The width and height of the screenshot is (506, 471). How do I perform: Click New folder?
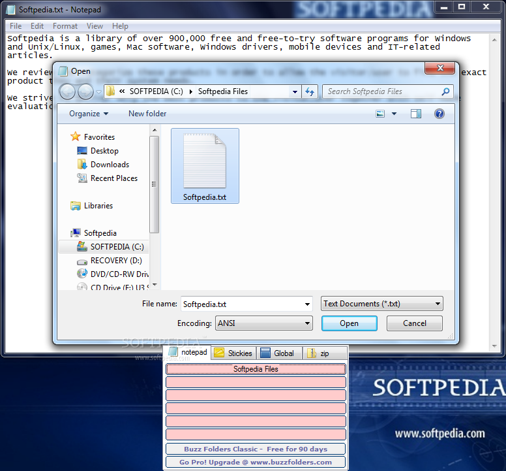click(x=147, y=114)
